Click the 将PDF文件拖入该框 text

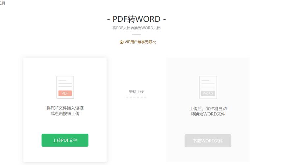point(65,108)
